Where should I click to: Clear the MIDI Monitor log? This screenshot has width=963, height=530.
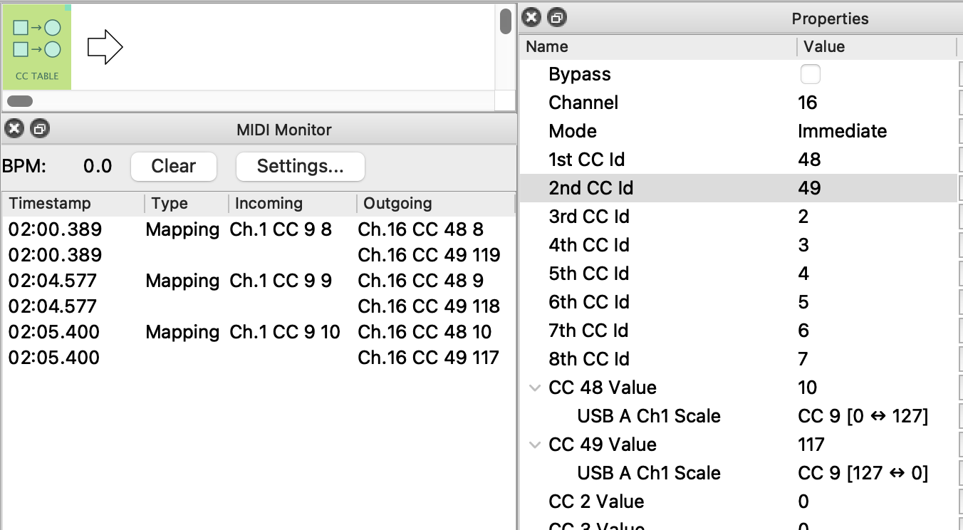[173, 166]
